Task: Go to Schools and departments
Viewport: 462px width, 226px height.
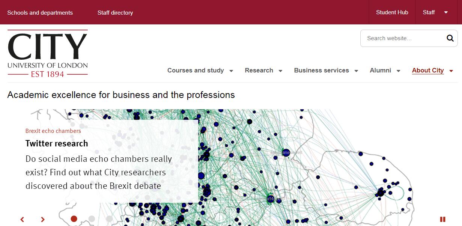Action: [x=40, y=13]
